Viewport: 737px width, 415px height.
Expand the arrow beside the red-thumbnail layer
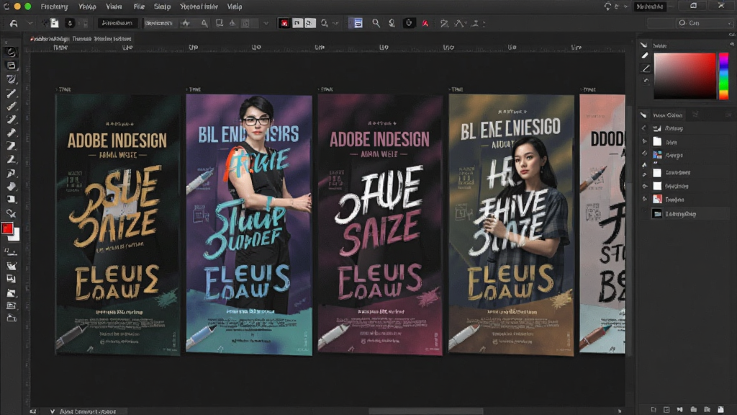(644, 200)
